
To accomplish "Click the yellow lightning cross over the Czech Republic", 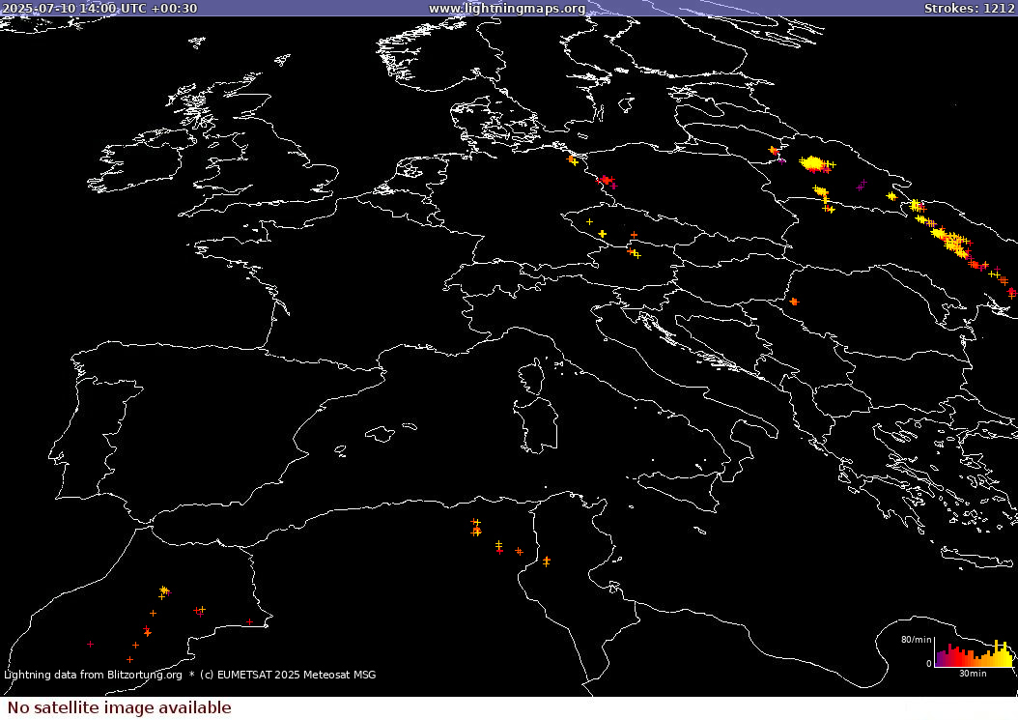I will [x=602, y=234].
